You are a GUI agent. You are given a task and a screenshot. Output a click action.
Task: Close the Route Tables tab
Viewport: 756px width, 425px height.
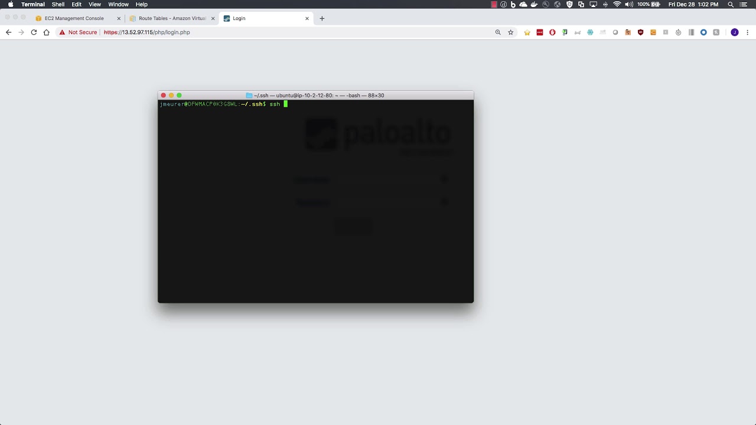(213, 18)
